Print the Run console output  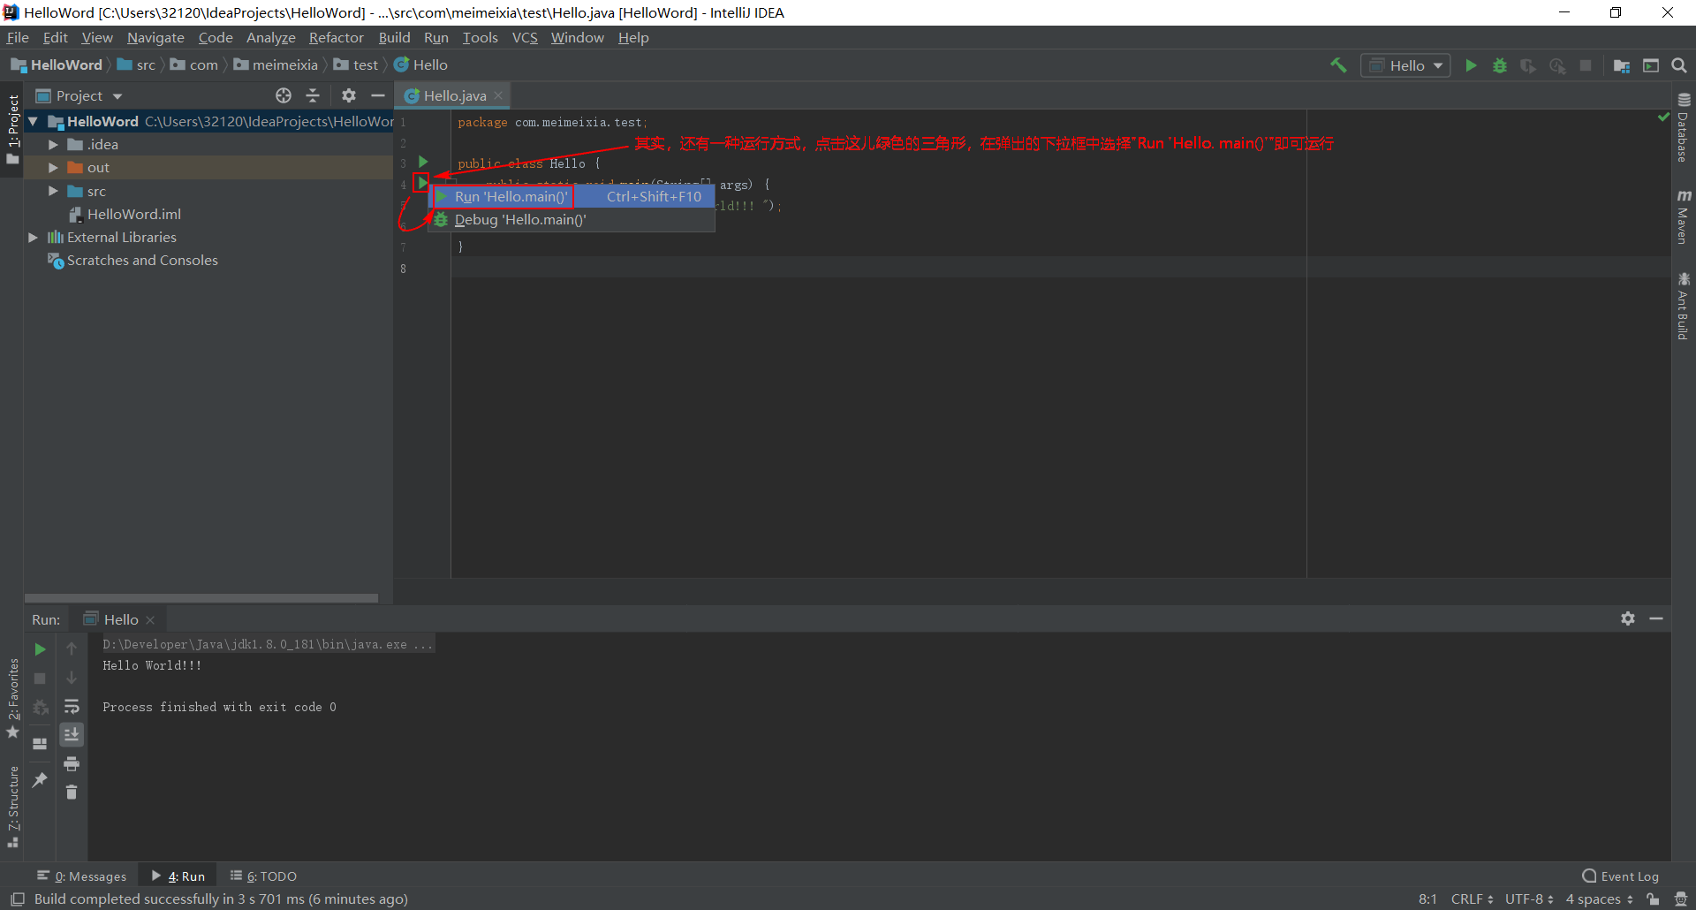pos(72,763)
